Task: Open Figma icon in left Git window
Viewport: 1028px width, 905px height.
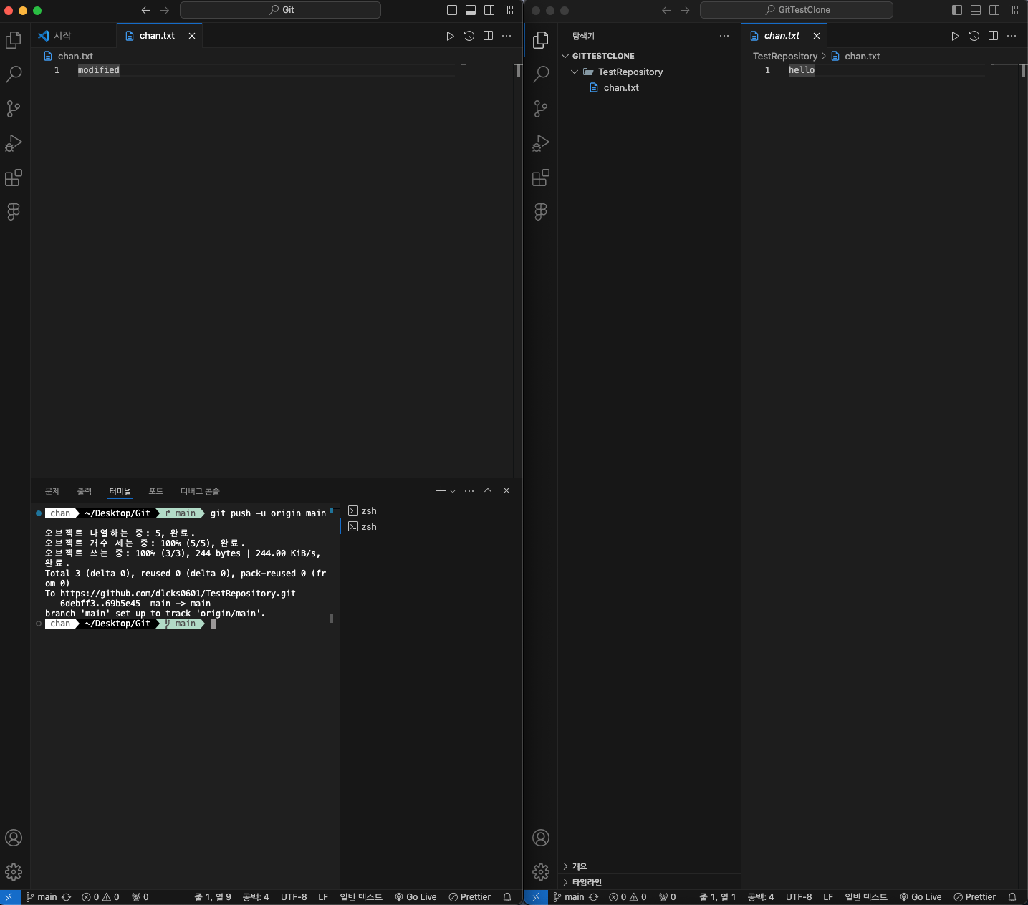Action: (x=14, y=211)
